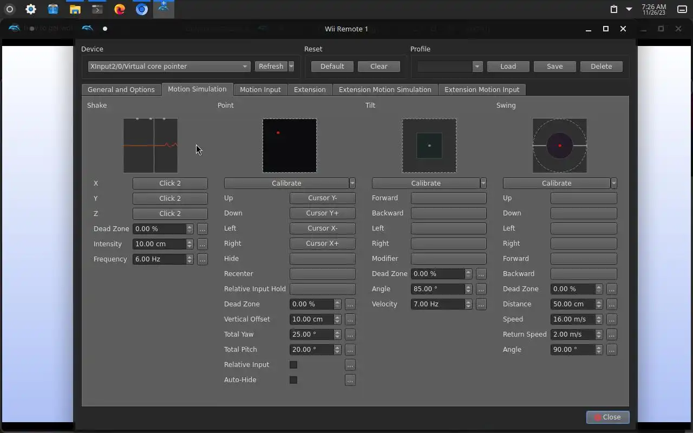
Task: Open the system tray dropdown arrow
Action: pyautogui.click(x=629, y=9)
